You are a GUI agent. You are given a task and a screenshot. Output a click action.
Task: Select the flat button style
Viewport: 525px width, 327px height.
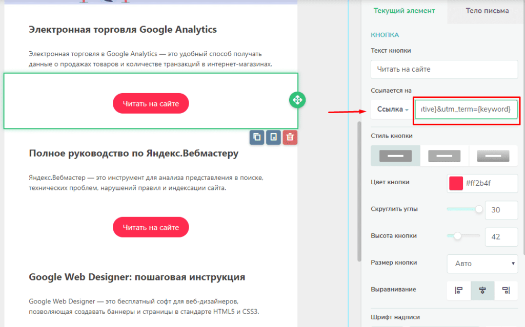click(395, 156)
